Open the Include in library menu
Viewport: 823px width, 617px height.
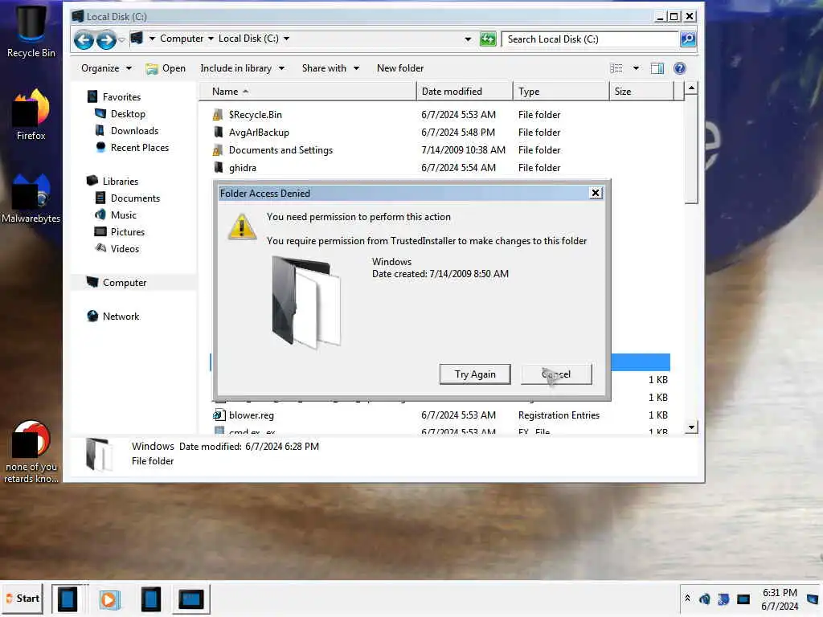(242, 68)
